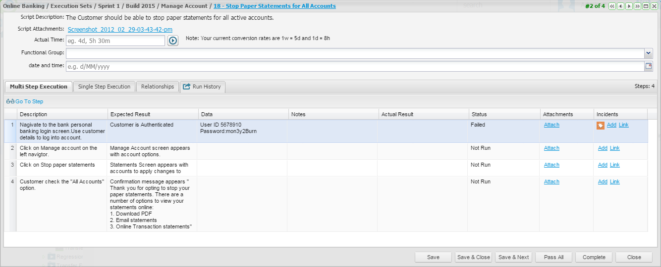Click the Actual Time input field
Viewport: 661px width, 267px height.
(x=115, y=41)
